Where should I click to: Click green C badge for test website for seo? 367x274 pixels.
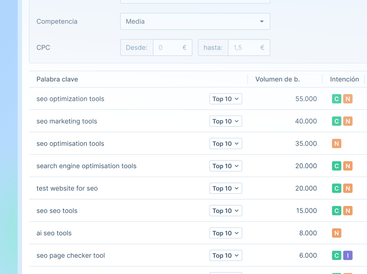[337, 188]
